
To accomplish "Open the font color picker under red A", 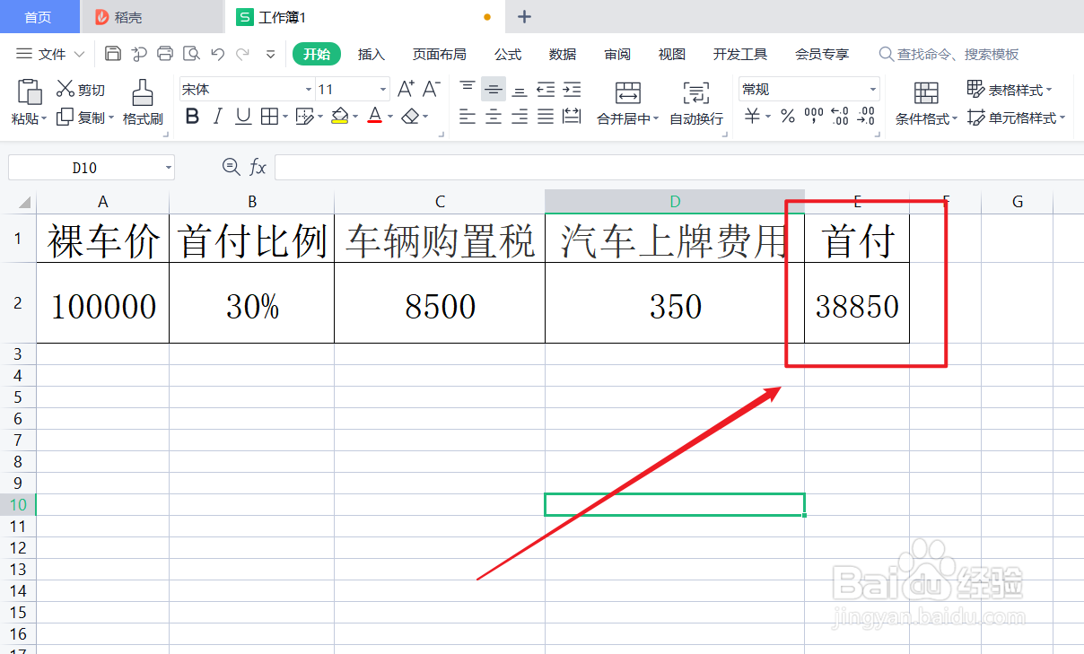I will click(x=374, y=117).
